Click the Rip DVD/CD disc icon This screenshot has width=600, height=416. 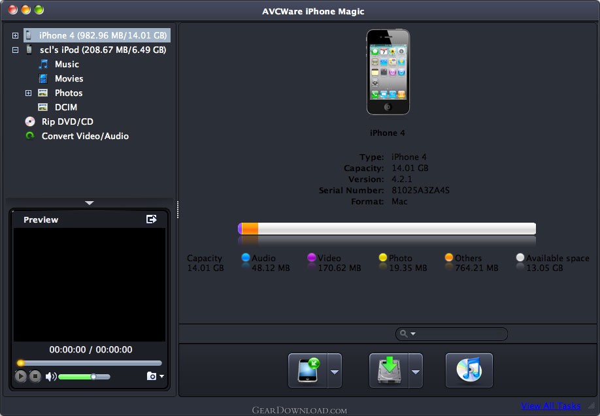(30, 121)
